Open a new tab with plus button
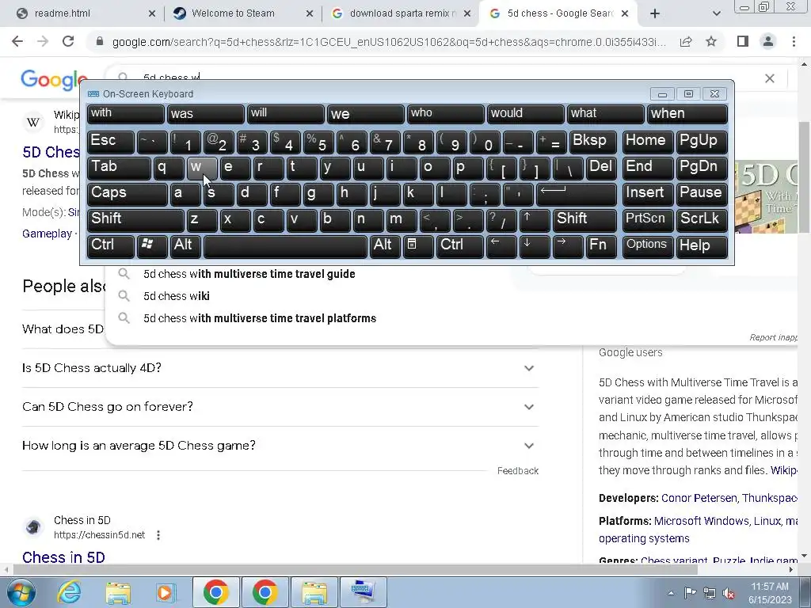Image resolution: width=811 pixels, height=608 pixels. (655, 13)
